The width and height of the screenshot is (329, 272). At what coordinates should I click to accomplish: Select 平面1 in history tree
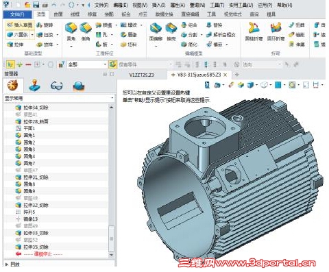[29, 128]
